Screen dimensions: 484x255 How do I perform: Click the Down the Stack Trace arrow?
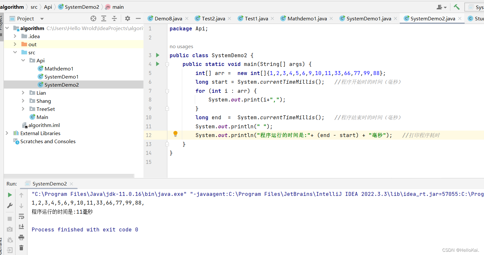[21, 206]
